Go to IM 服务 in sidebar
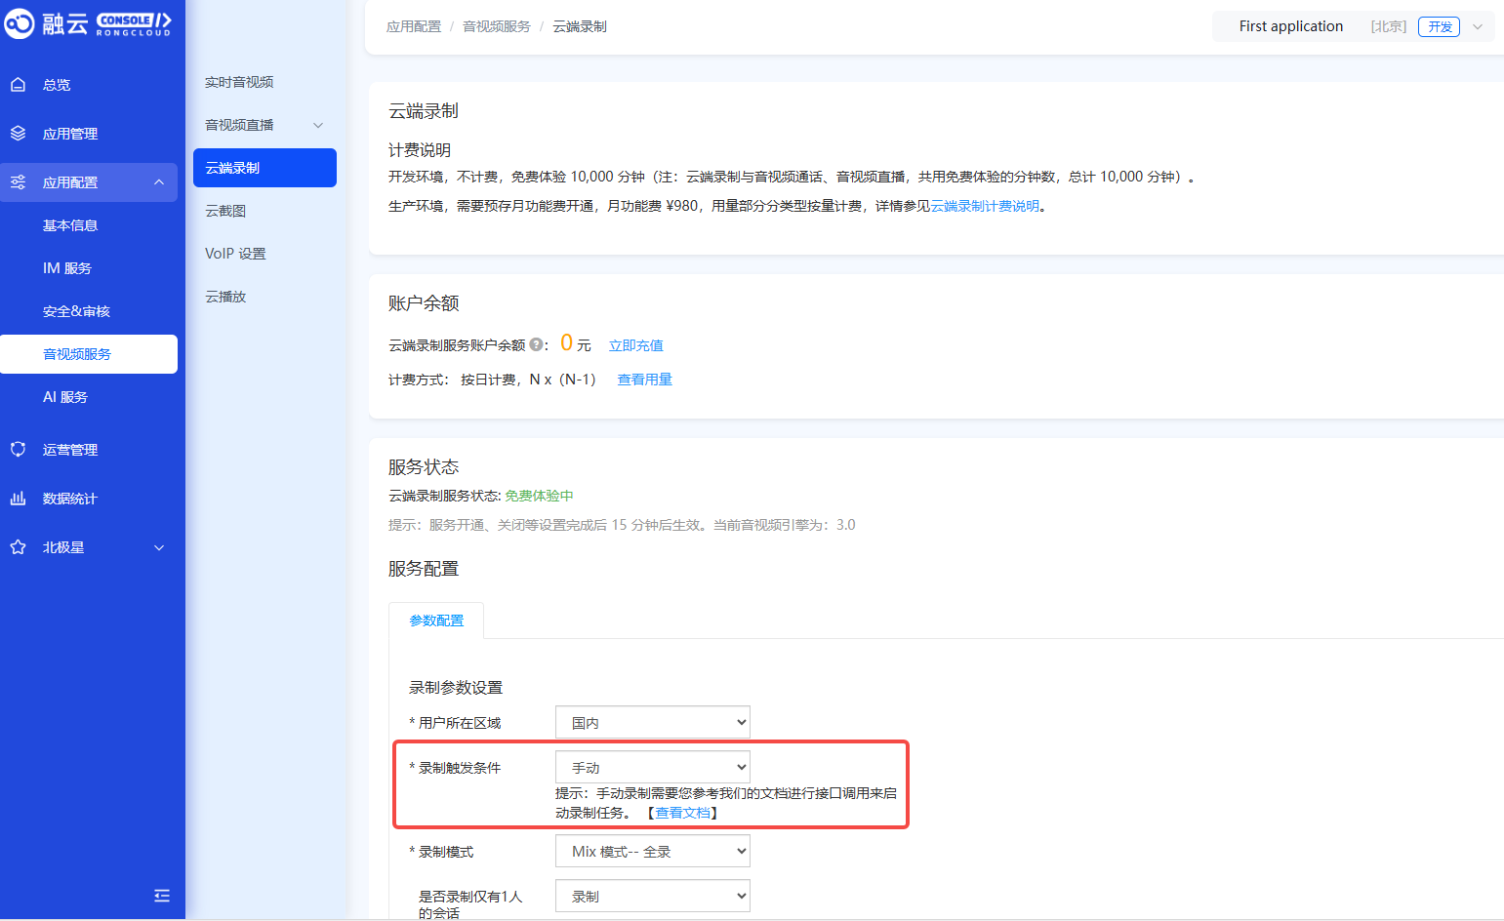Viewport: 1504px width, 921px height. point(67,268)
